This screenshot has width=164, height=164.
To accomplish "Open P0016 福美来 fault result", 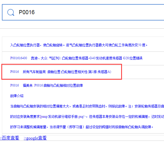I will (46, 85).
